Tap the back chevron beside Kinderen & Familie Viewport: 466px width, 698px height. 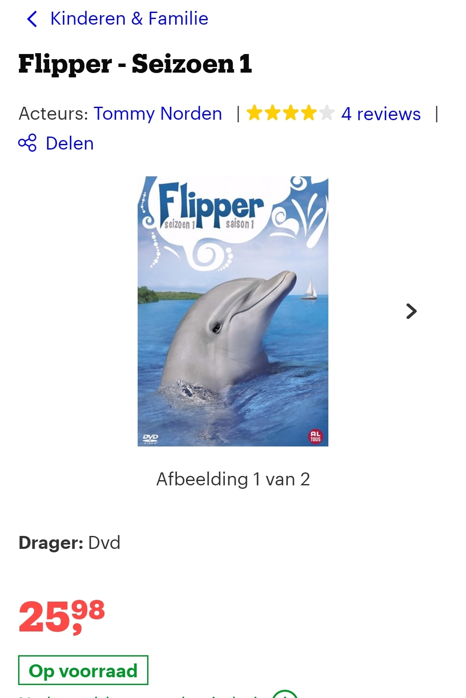[32, 19]
